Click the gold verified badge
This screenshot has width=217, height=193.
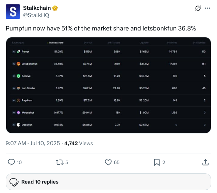pos(55,8)
